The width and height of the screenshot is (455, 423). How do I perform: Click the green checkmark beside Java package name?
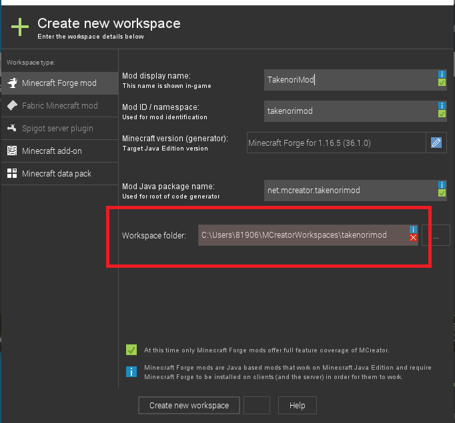point(442,193)
